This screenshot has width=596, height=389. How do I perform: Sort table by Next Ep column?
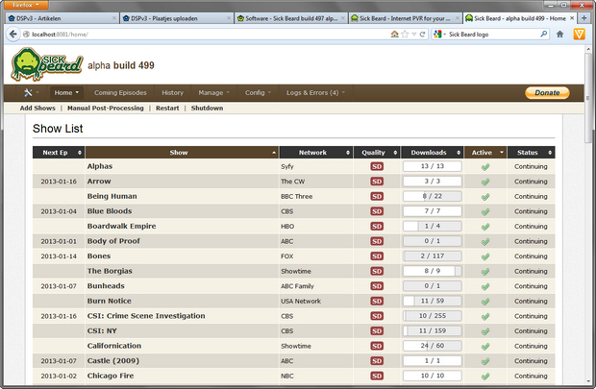(x=59, y=153)
